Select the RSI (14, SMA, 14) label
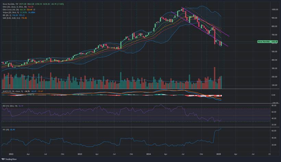This screenshot has height=162, width=281. [x=9, y=106]
